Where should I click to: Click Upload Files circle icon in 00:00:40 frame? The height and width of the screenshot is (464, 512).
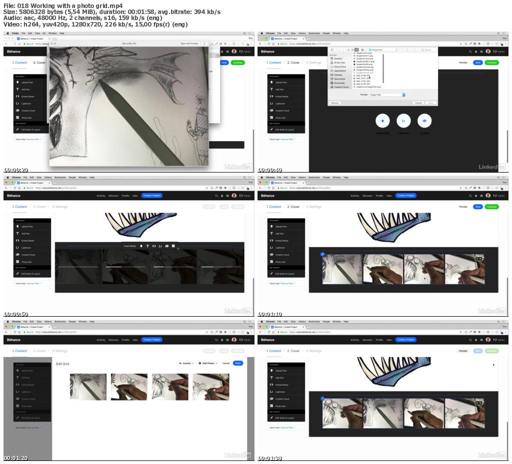(x=382, y=121)
